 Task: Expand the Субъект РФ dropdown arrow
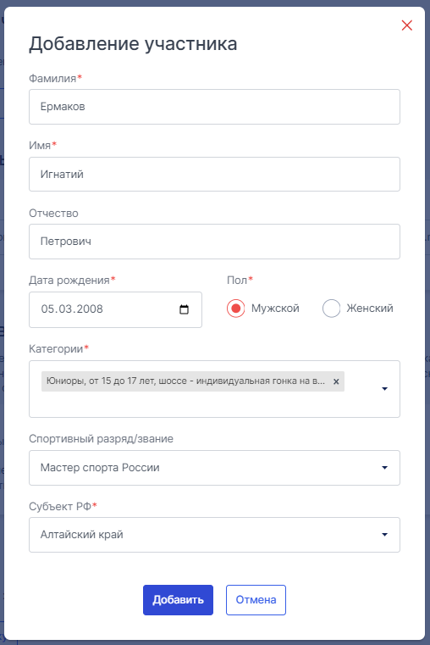384,535
